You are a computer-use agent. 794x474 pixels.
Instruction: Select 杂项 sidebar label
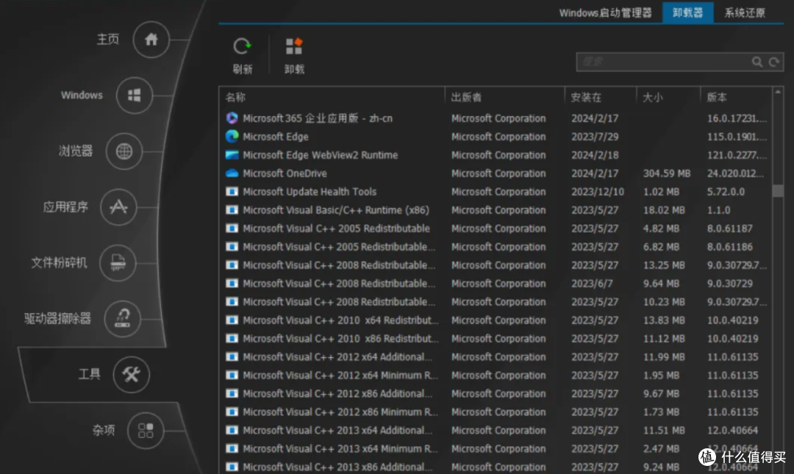click(x=104, y=430)
